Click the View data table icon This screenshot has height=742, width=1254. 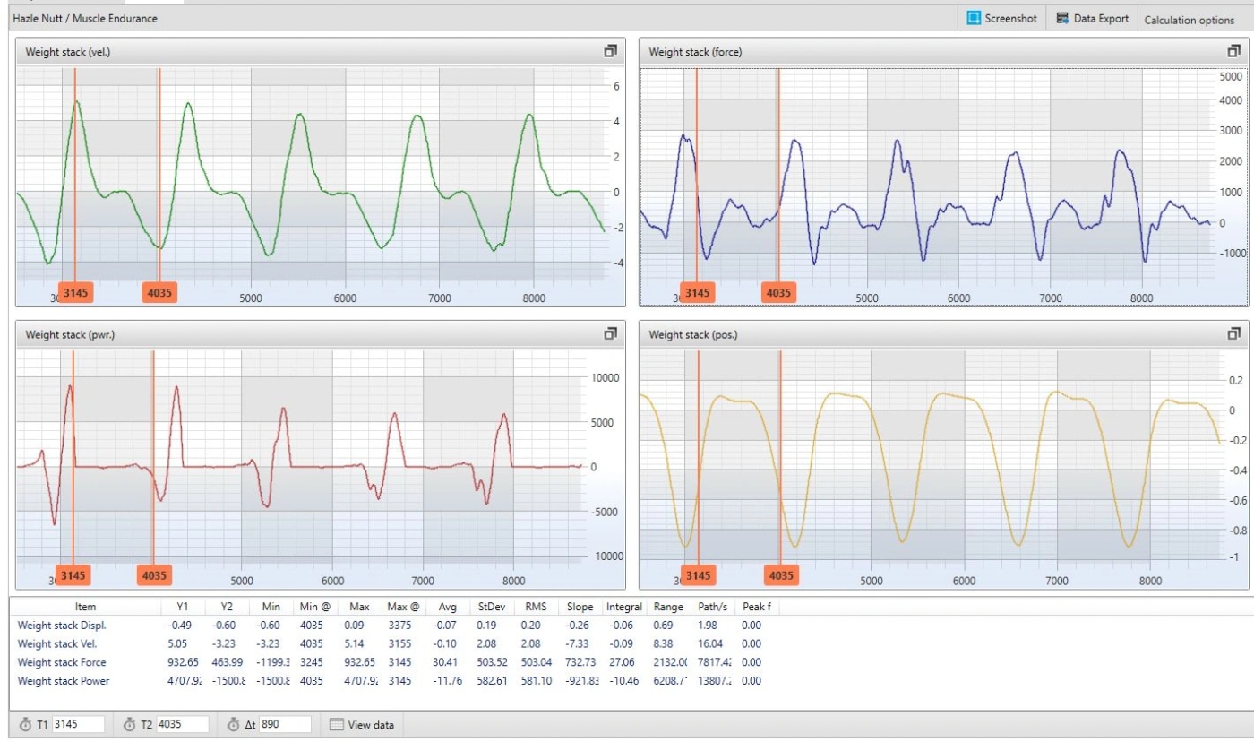336,724
